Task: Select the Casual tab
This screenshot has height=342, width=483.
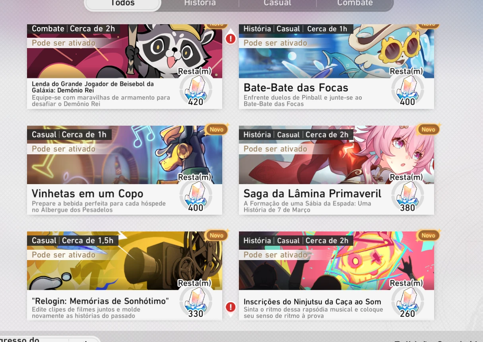Action: coord(277,3)
